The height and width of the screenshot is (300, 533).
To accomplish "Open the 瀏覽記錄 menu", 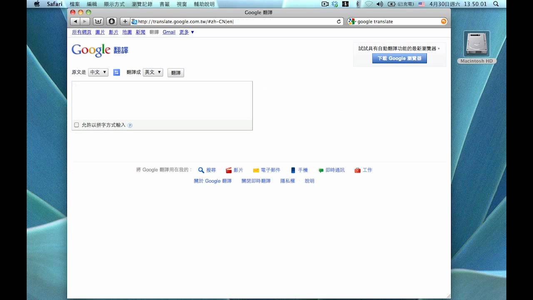I will [142, 4].
